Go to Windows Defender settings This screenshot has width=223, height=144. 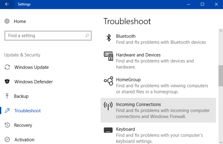pyautogui.click(x=34, y=82)
